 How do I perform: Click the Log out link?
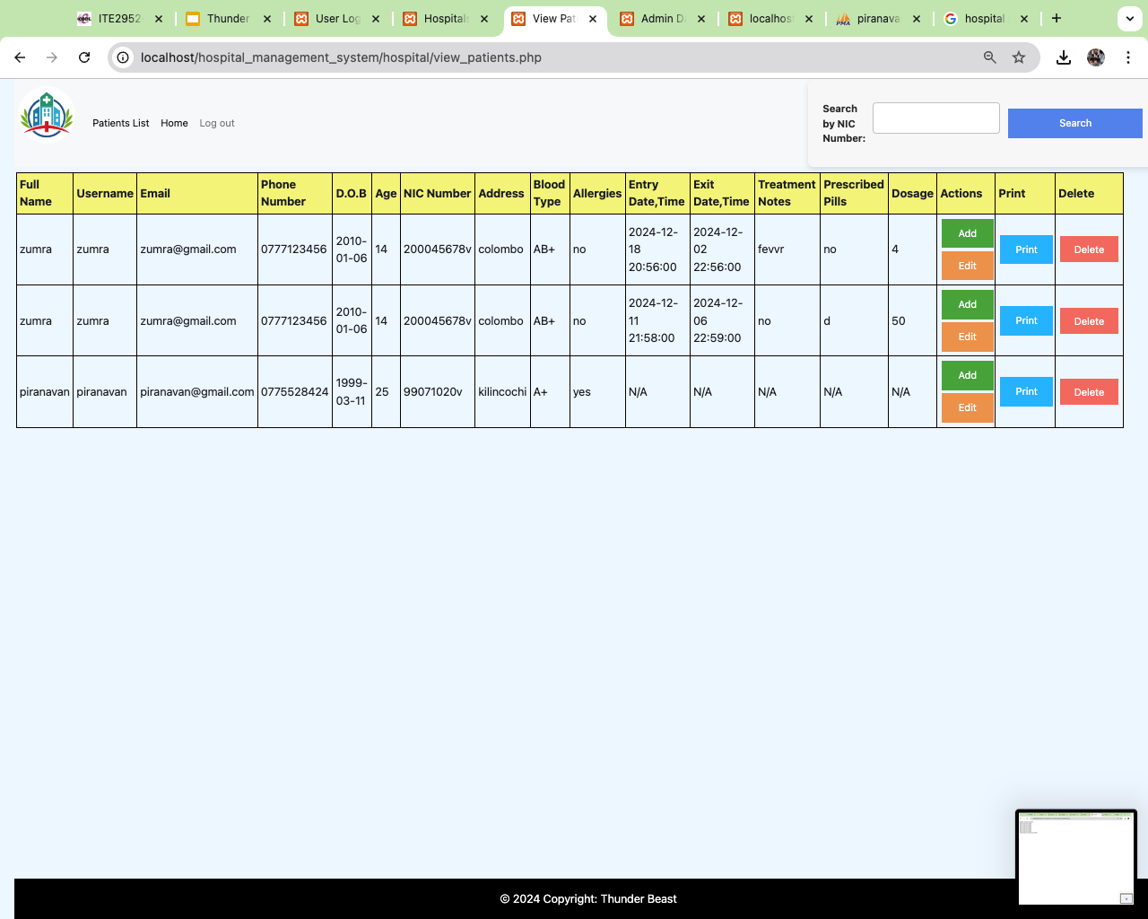click(217, 123)
